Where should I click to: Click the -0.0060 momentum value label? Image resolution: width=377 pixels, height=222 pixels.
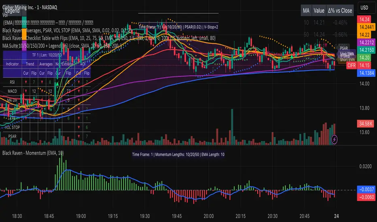(366, 197)
